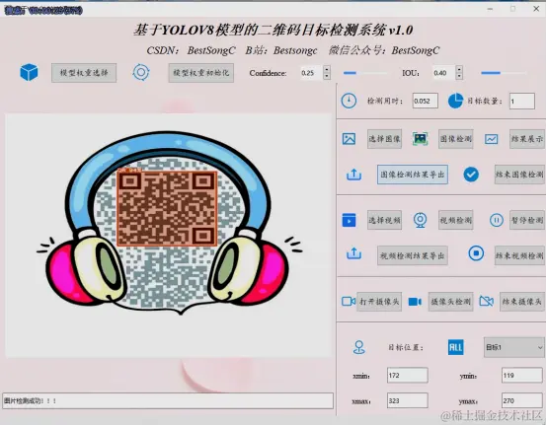Click the image scan icon beside 图像检测
The height and width of the screenshot is (426, 547).
tap(420, 139)
